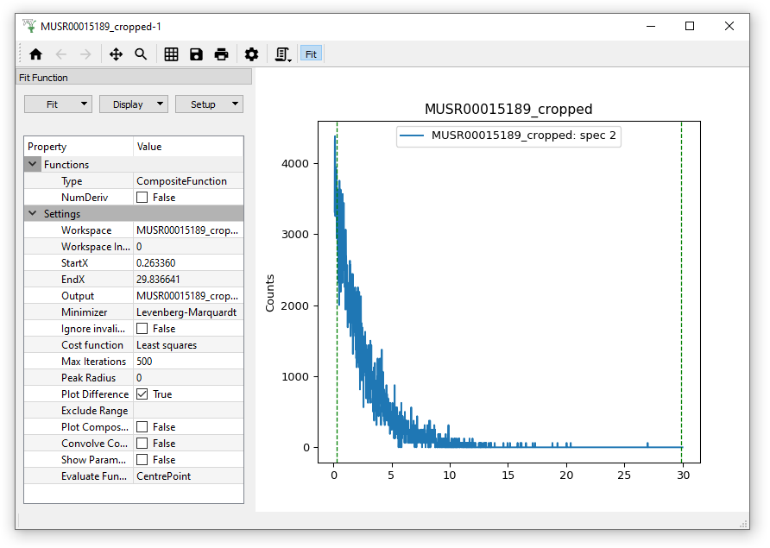Open figure options gear icon
Screen dimensions: 770x548
pyautogui.click(x=251, y=54)
